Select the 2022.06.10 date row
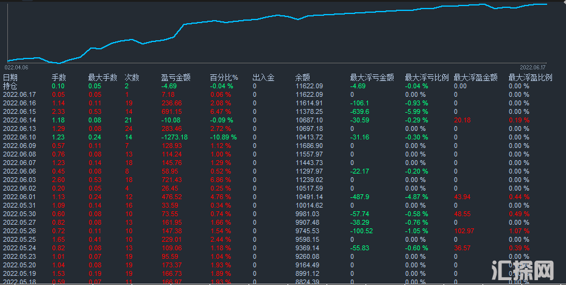The height and width of the screenshot is (285, 566). point(19,138)
